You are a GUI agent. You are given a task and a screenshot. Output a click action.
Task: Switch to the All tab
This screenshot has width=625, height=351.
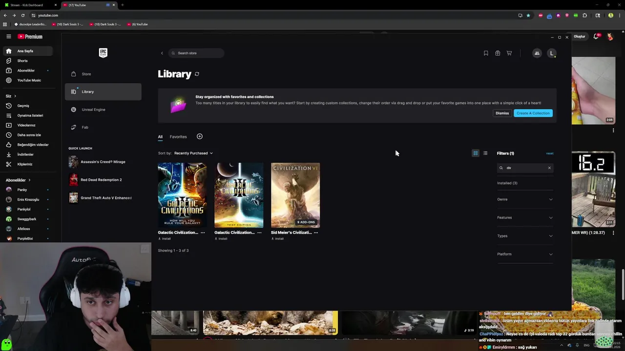pyautogui.click(x=160, y=137)
